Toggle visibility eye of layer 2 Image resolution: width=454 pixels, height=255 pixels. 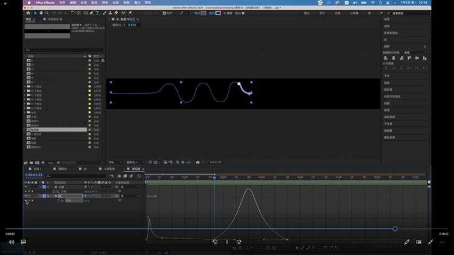click(x=26, y=196)
